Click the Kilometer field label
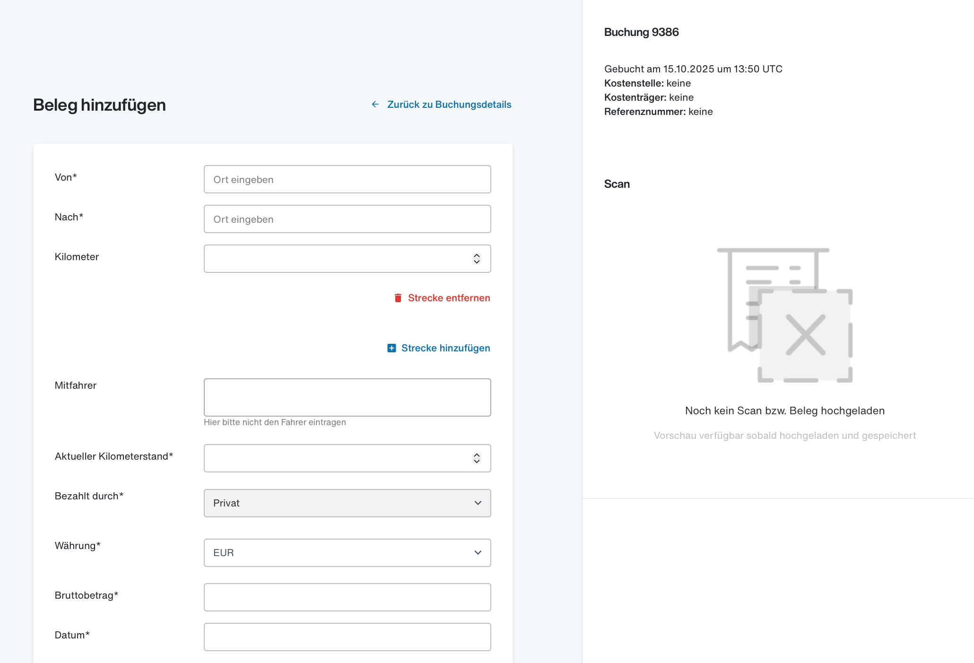Viewport: 974px width, 663px height. click(x=77, y=257)
